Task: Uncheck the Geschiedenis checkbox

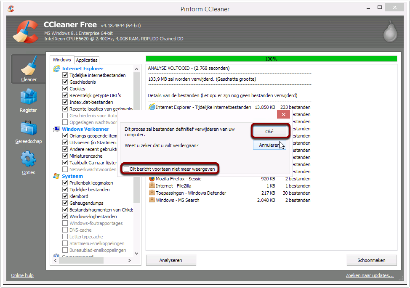Action: pyautogui.click(x=65, y=82)
